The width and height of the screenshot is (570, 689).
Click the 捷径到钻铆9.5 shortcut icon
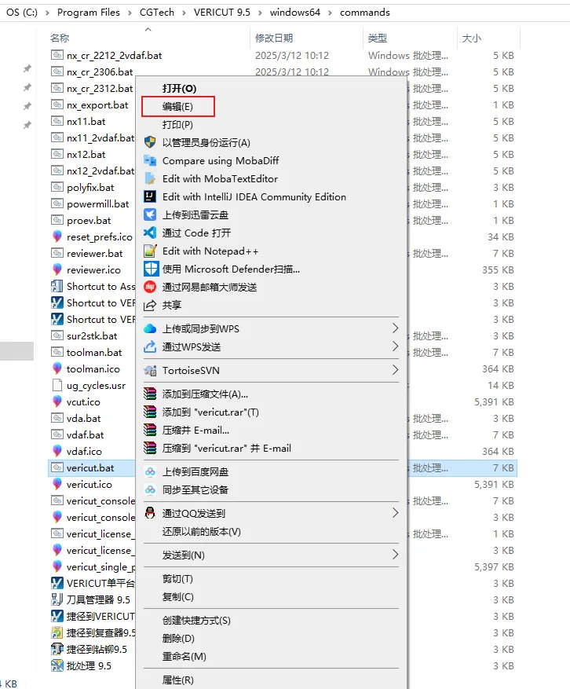coord(57,649)
